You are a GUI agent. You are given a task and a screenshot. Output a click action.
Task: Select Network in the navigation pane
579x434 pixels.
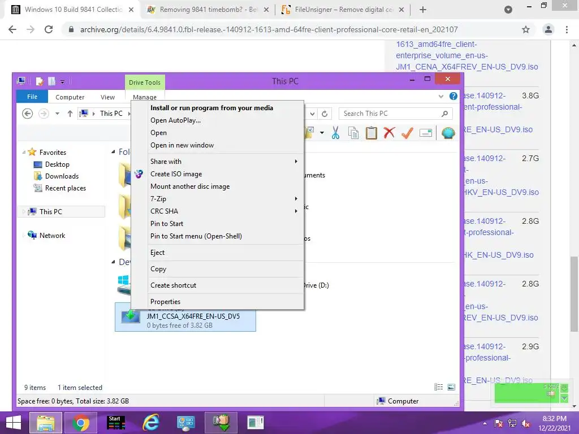coord(52,236)
